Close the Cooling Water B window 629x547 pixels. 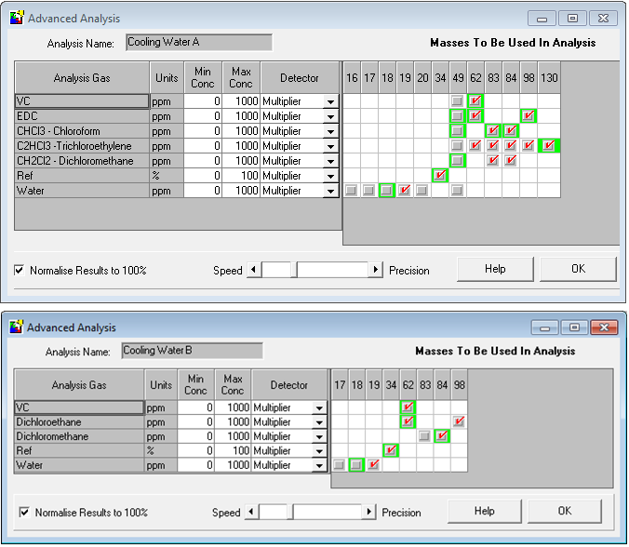604,327
